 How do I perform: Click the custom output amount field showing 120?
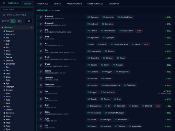point(29,21)
